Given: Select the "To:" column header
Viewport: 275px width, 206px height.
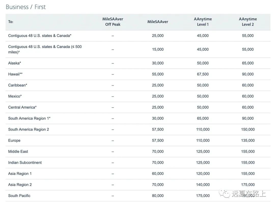Looking at the screenshot, I should coord(11,22).
